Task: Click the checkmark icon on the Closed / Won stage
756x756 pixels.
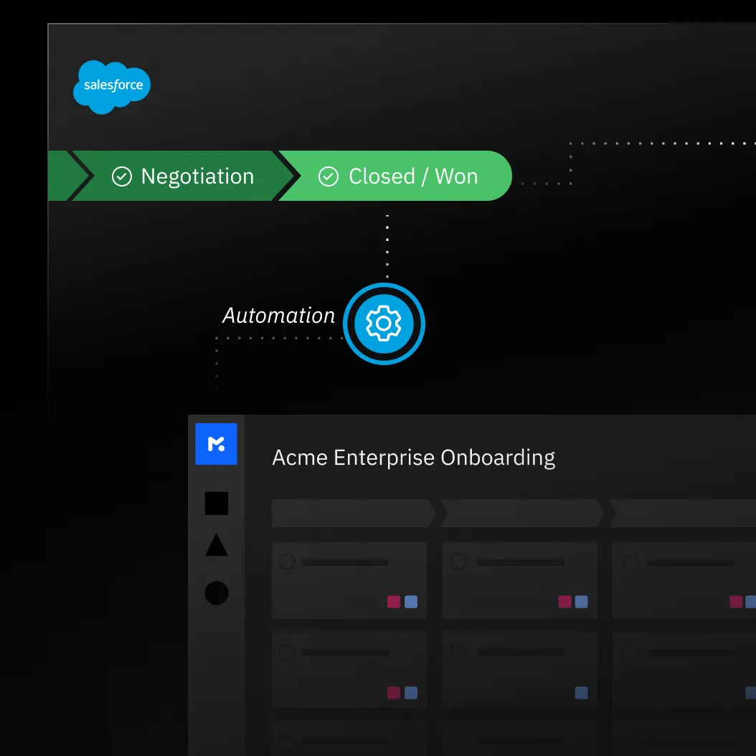Action: 329,176
